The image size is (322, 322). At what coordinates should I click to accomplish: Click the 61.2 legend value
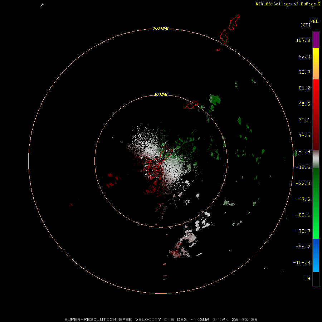tap(304, 88)
